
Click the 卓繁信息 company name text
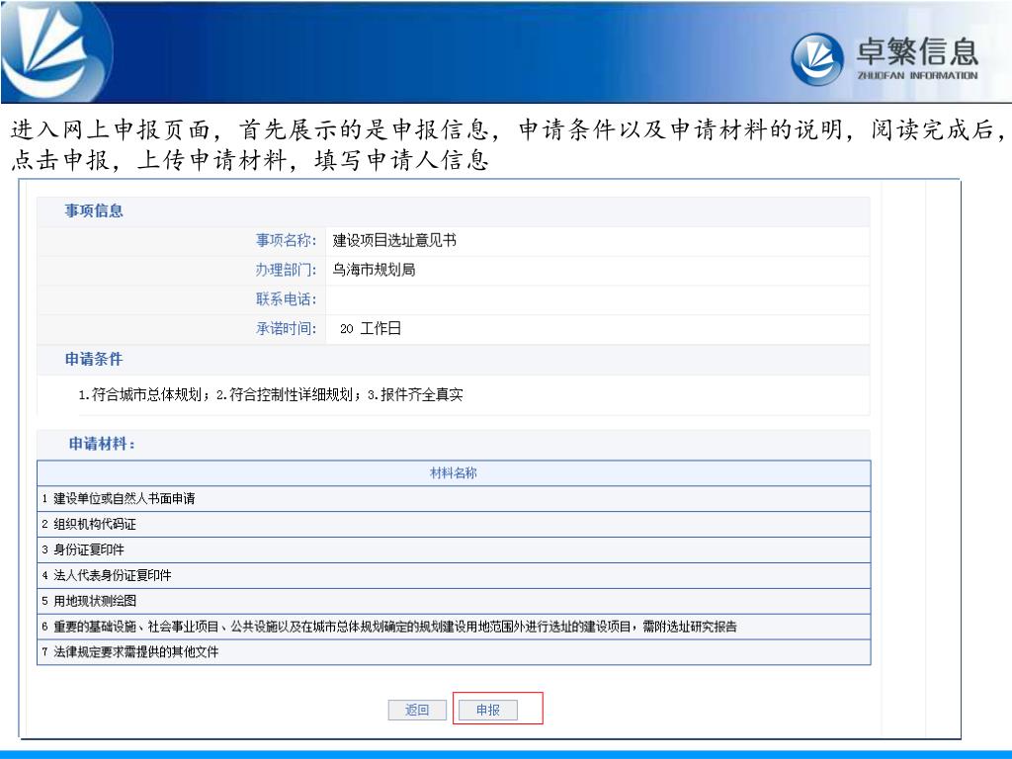(x=917, y=51)
